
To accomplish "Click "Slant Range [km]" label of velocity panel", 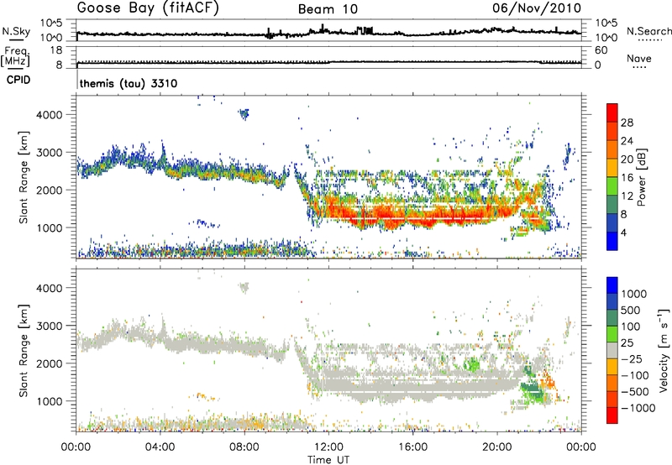I will (24, 350).
